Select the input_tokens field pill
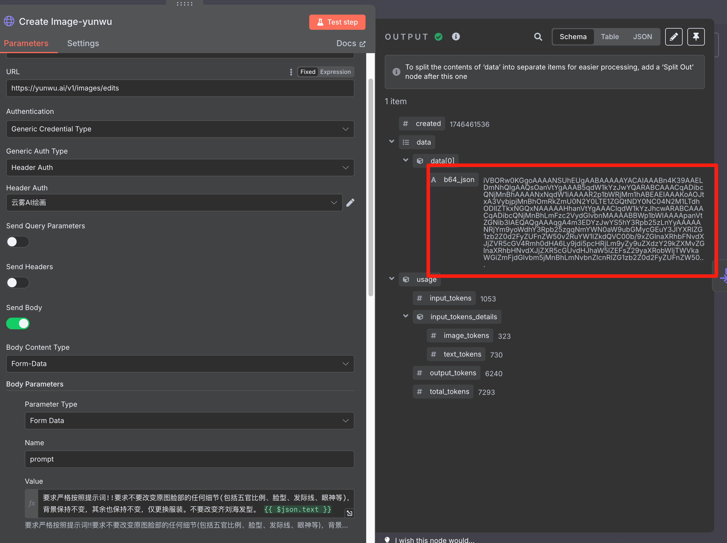727x543 pixels. 444,298
